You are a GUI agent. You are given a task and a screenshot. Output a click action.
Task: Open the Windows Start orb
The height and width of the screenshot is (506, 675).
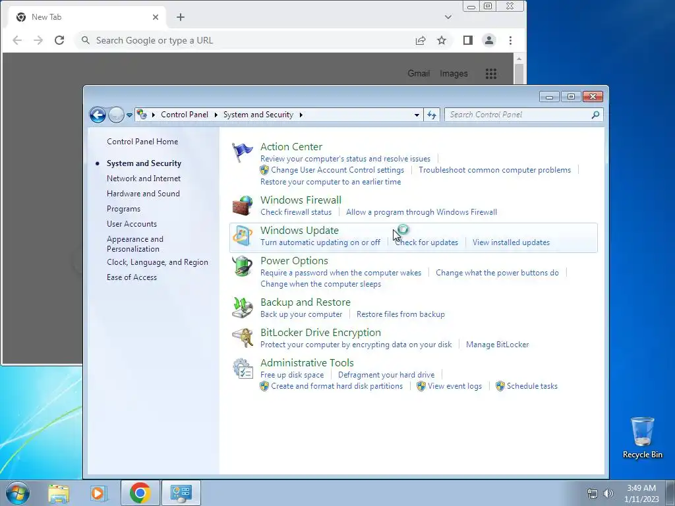point(17,493)
